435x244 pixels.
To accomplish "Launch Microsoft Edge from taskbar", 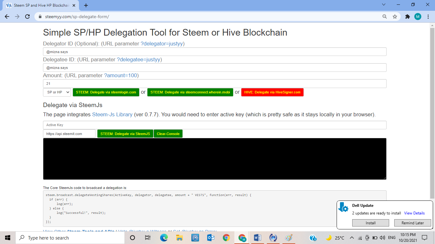I will coord(164,238).
